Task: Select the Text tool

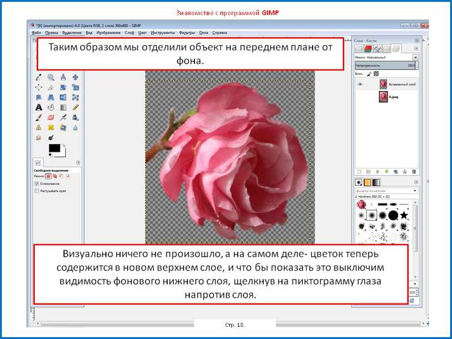Action: [x=39, y=108]
